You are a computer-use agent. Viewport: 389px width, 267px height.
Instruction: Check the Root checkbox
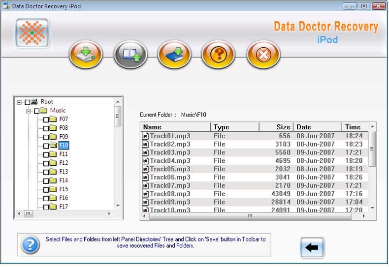point(28,102)
